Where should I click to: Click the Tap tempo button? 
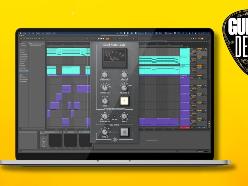(24, 38)
